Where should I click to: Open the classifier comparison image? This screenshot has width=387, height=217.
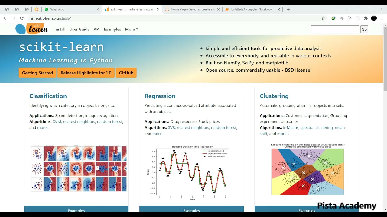click(x=79, y=168)
